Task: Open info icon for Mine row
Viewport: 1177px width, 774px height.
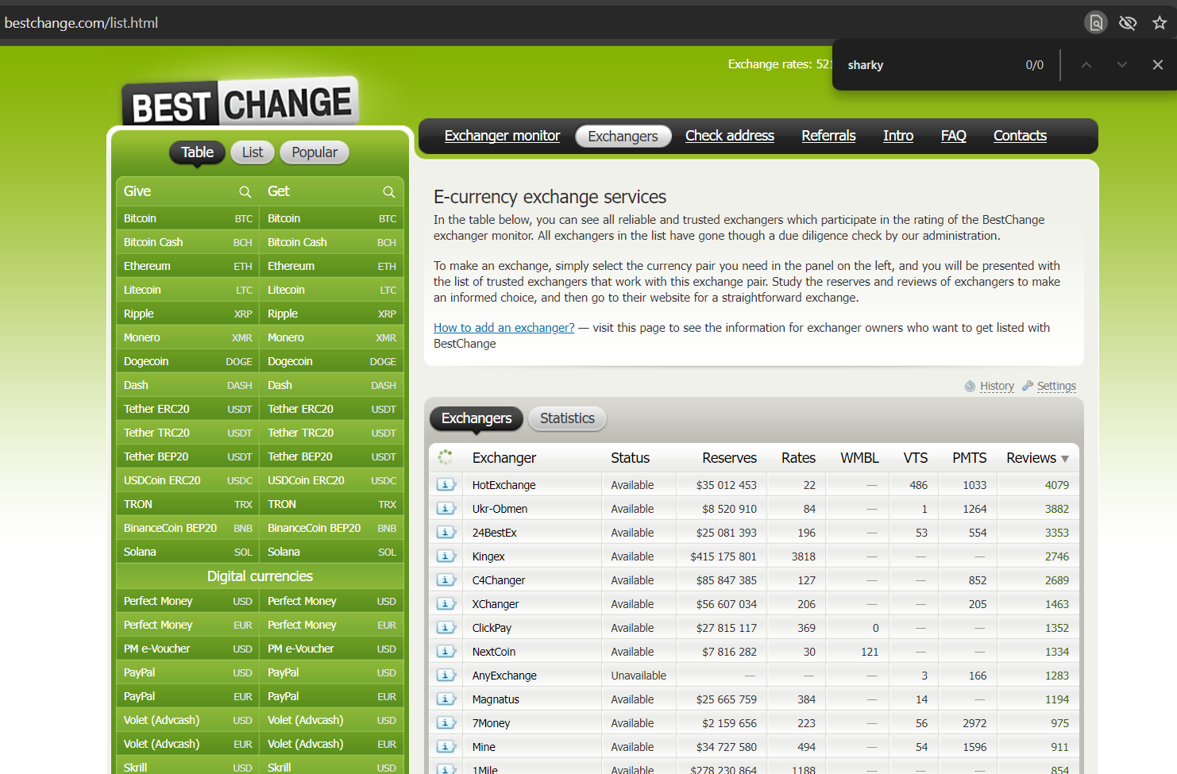Action: pyautogui.click(x=446, y=746)
